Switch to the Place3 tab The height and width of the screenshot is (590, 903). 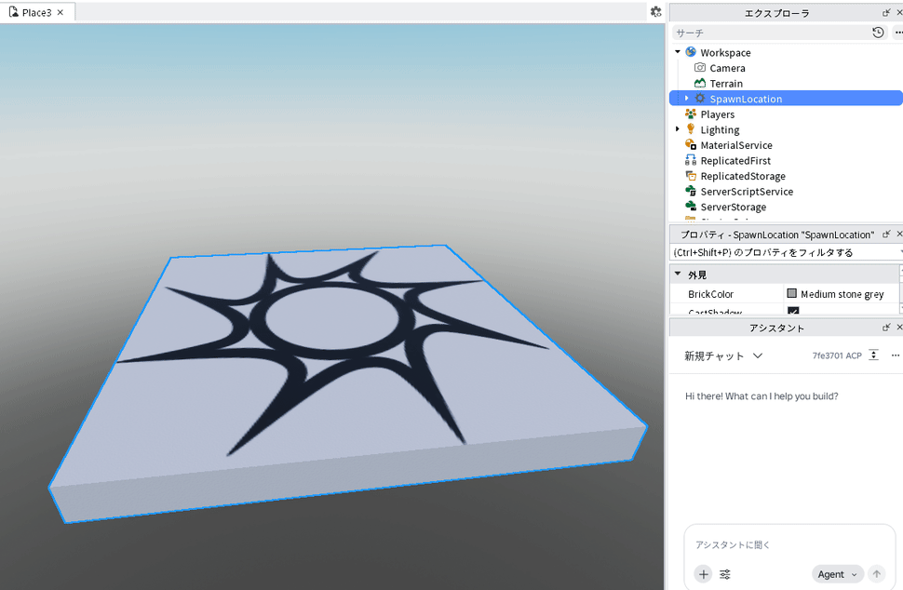click(x=36, y=12)
